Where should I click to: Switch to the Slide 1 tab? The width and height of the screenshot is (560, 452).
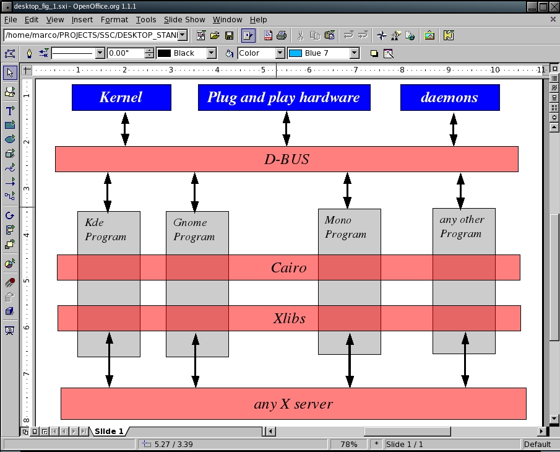point(108,431)
